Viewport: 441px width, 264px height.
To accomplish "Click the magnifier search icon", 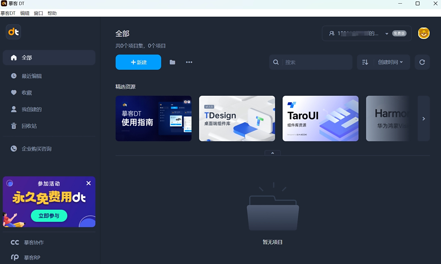I will tap(276, 62).
